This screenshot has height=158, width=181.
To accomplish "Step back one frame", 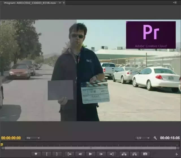I will pos(80,154).
